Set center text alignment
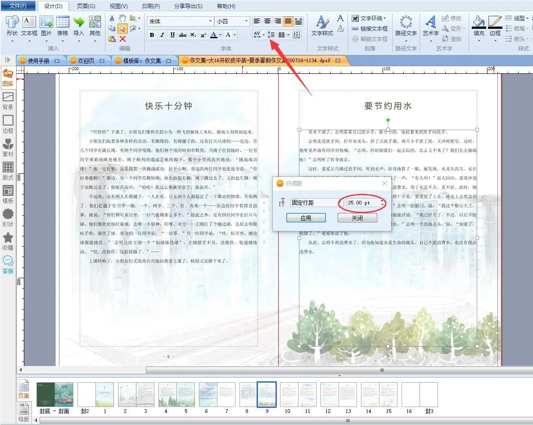533x425 pixels. [267, 21]
